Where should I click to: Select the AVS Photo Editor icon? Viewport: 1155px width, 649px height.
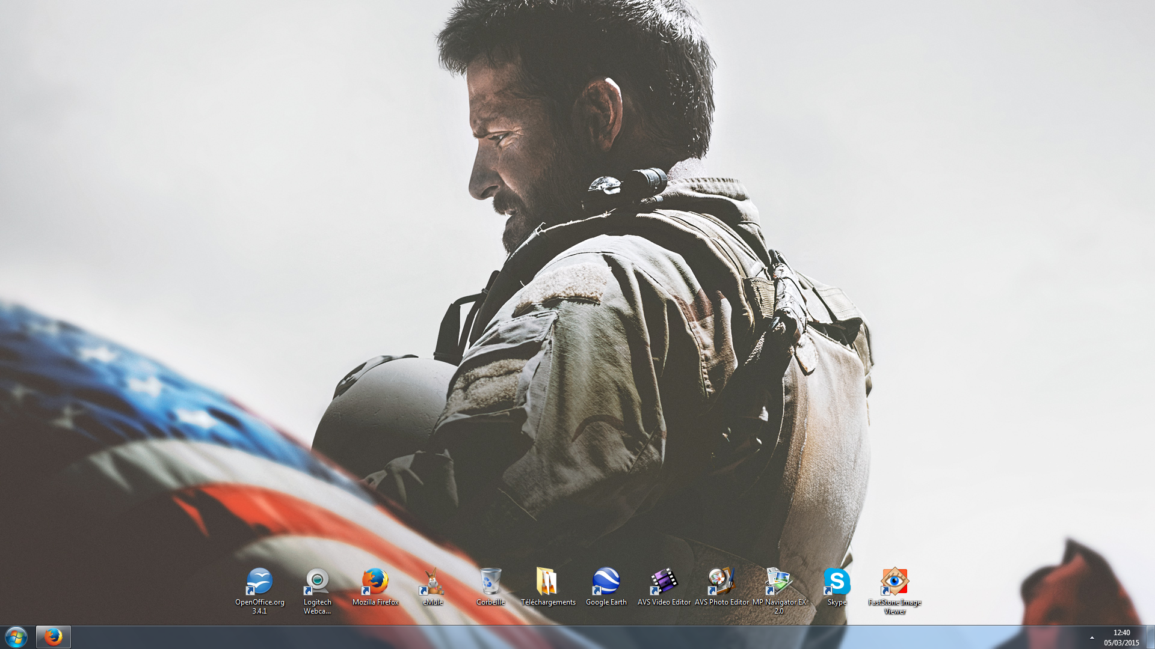(721, 587)
